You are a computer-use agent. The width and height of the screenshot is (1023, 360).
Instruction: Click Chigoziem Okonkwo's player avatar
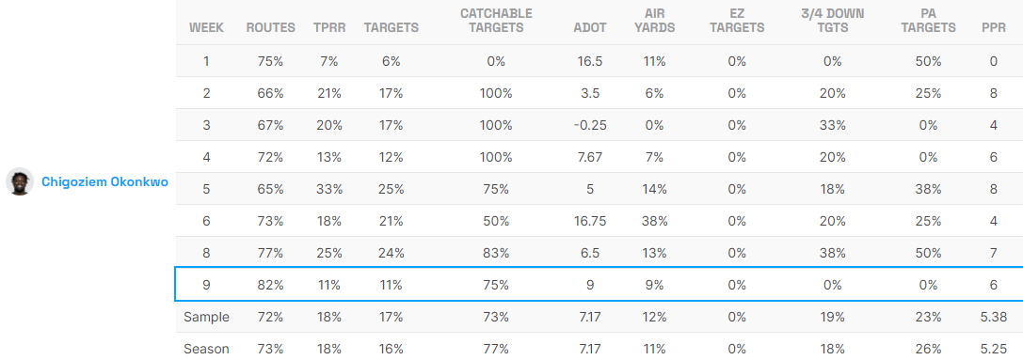(x=20, y=181)
